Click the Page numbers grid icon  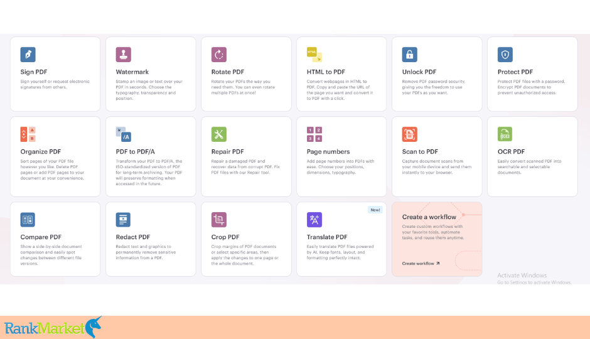pyautogui.click(x=314, y=134)
